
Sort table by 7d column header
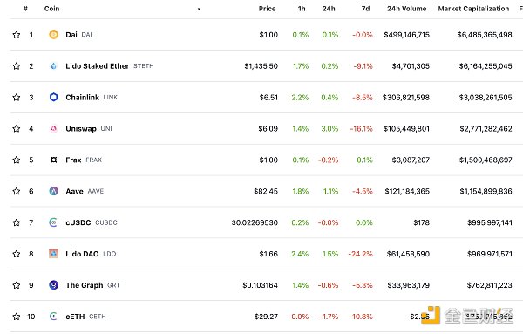pos(365,9)
